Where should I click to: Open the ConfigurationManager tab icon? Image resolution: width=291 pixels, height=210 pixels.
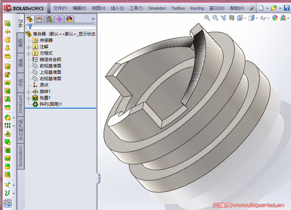pos(49,19)
